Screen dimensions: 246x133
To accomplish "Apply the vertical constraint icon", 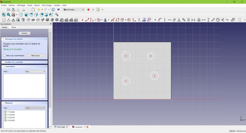I will pos(165,20).
